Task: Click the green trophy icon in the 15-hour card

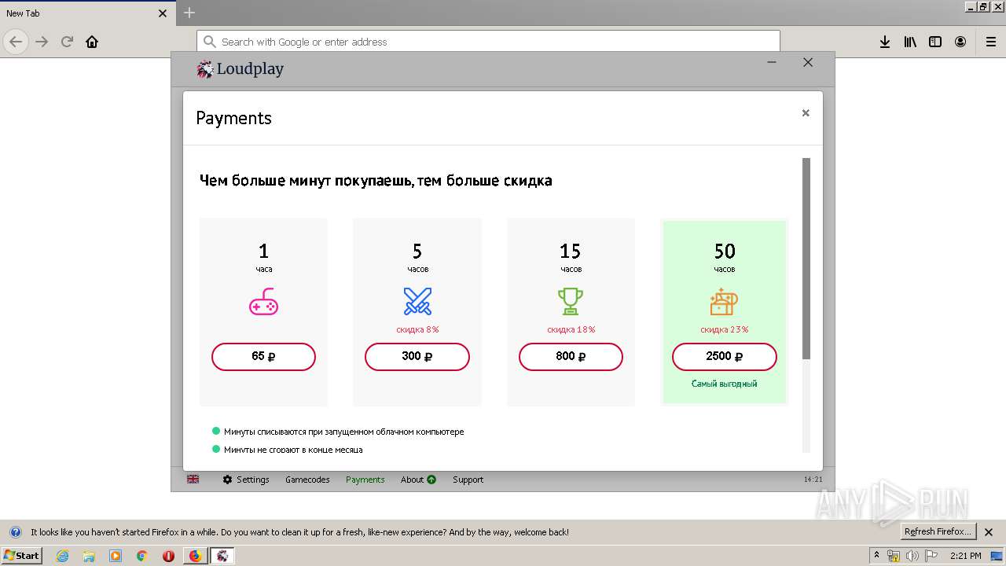Action: pos(571,302)
